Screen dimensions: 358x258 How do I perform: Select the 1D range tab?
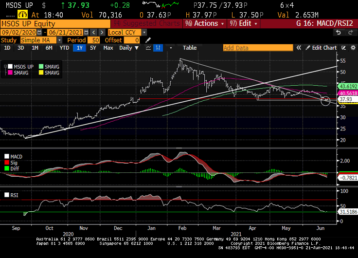(7, 48)
